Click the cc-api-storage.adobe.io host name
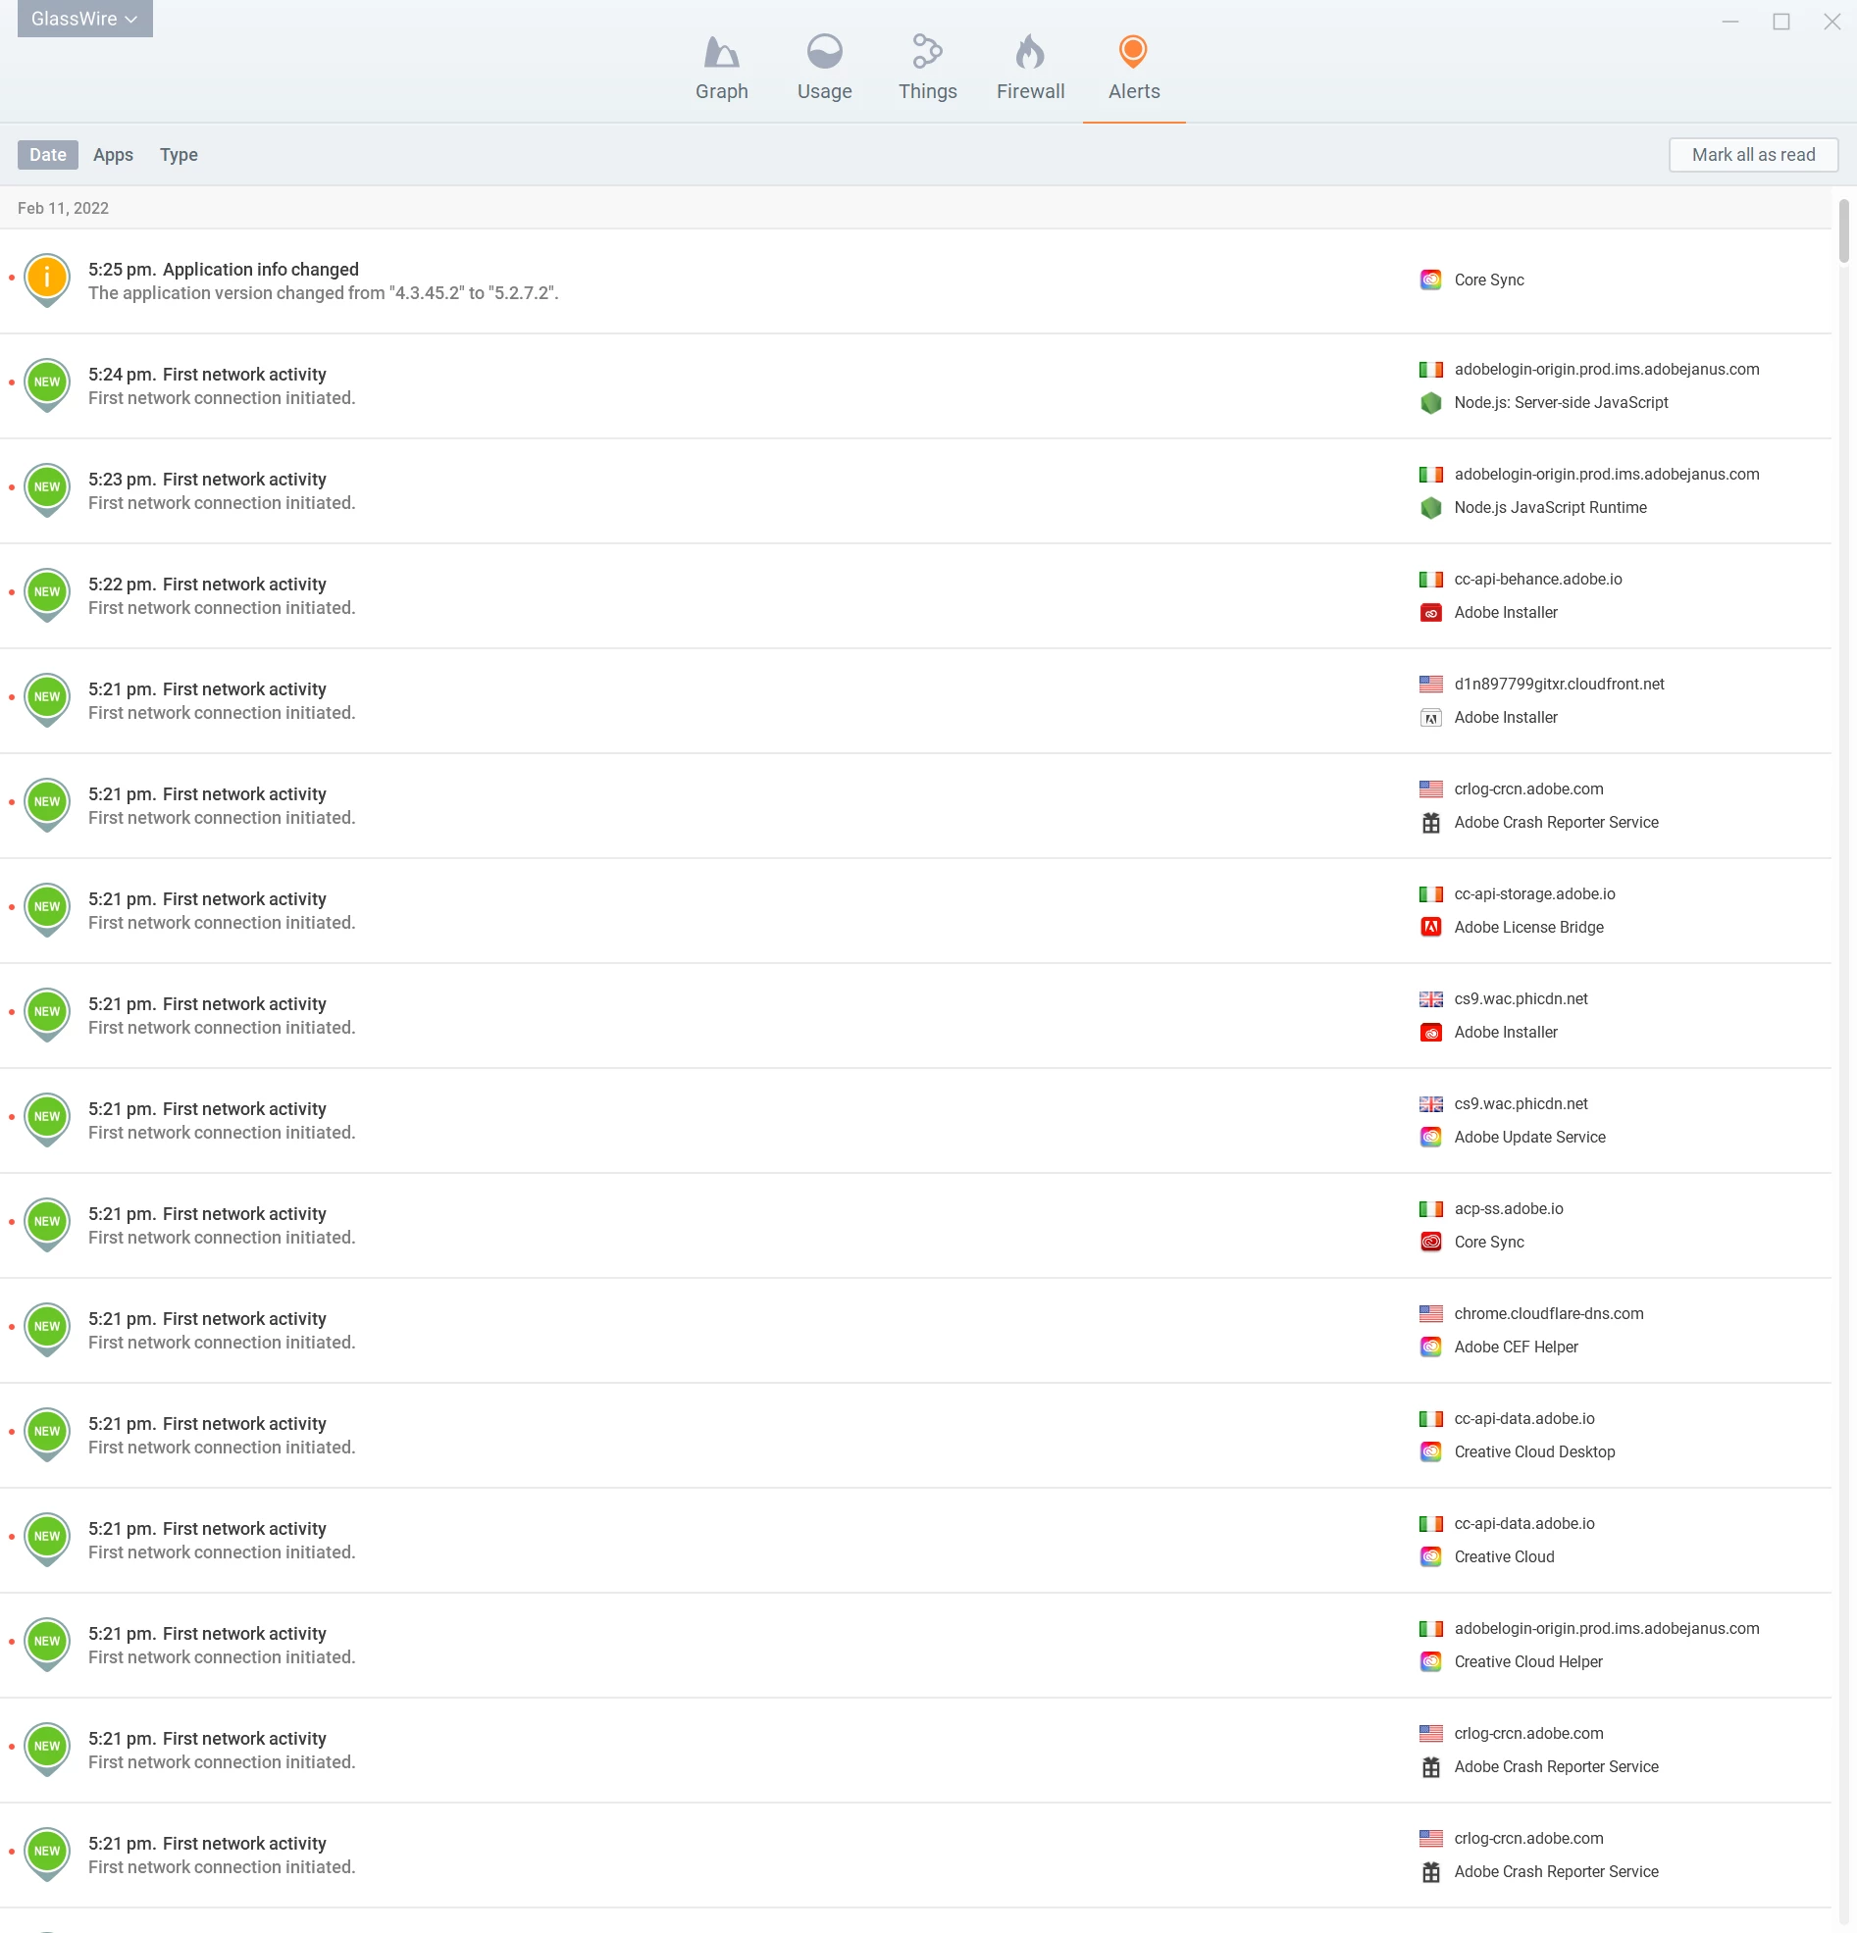This screenshot has height=1933, width=1857. coord(1534,893)
